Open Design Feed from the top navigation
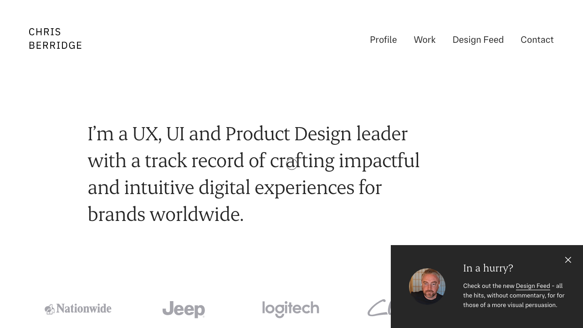Viewport: 583px width, 328px height. point(478,40)
